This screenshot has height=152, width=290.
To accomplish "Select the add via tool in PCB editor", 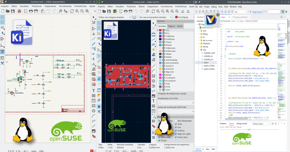I will pyautogui.click(x=153, y=50).
